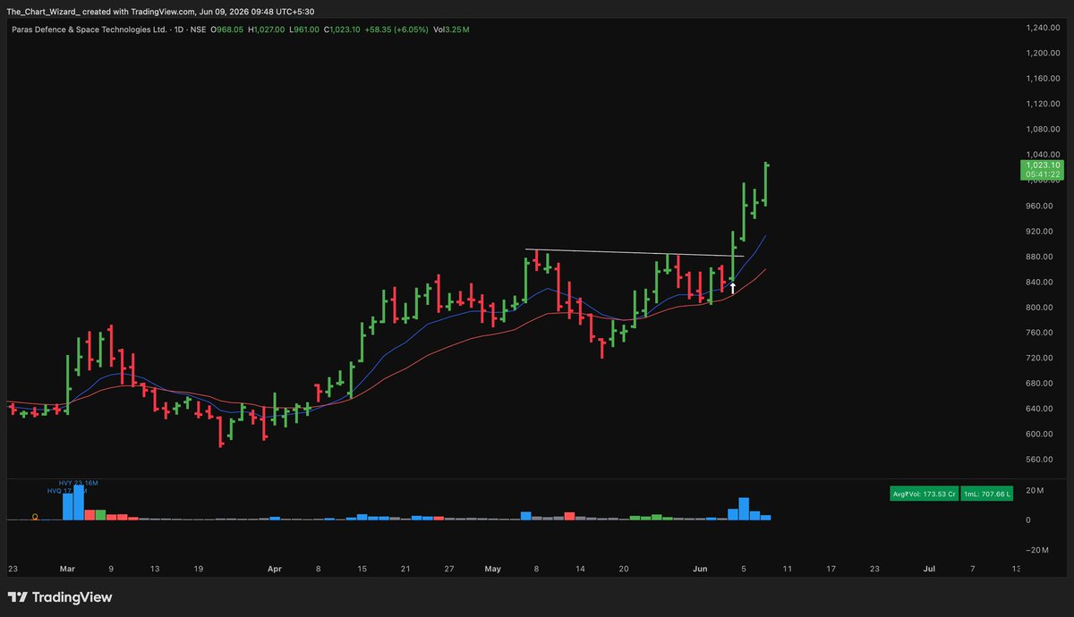Click the '14' date axis label
This screenshot has height=617, width=1074.
[579, 568]
